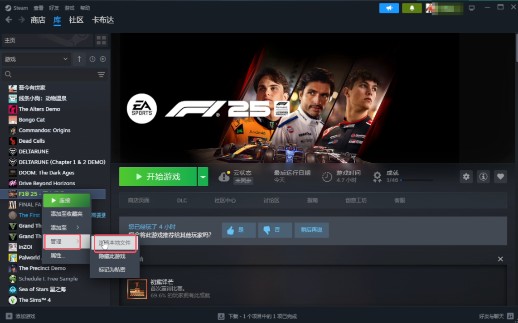Image resolution: width=518 pixels, height=323 pixels.
Task: Open the 帮助 menu
Action: pos(85,8)
